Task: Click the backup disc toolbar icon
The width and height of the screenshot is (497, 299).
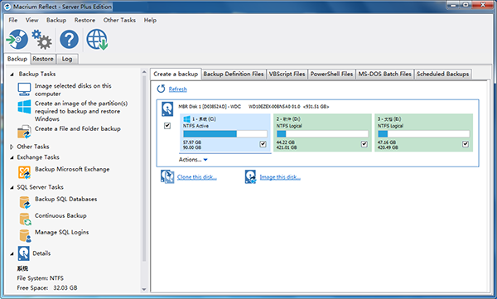Action: pos(17,39)
